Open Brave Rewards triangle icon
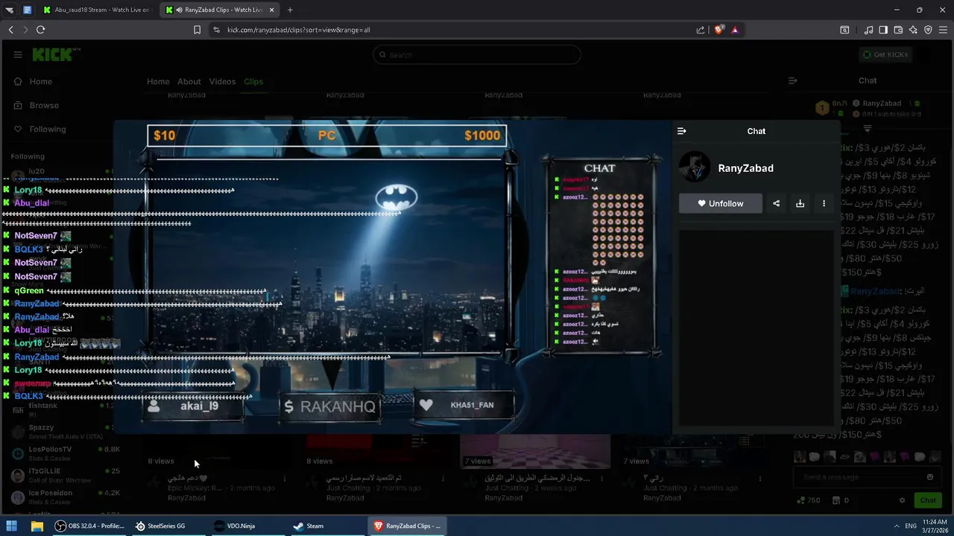The height and width of the screenshot is (536, 954). (735, 30)
